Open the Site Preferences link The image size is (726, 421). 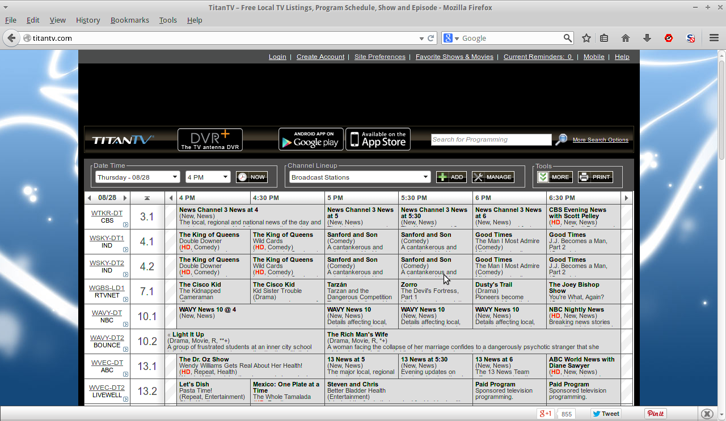point(380,57)
